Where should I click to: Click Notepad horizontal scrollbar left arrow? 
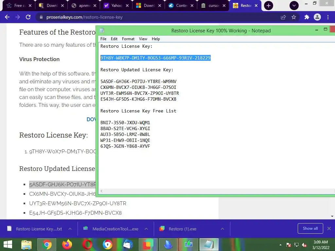pos(102,191)
